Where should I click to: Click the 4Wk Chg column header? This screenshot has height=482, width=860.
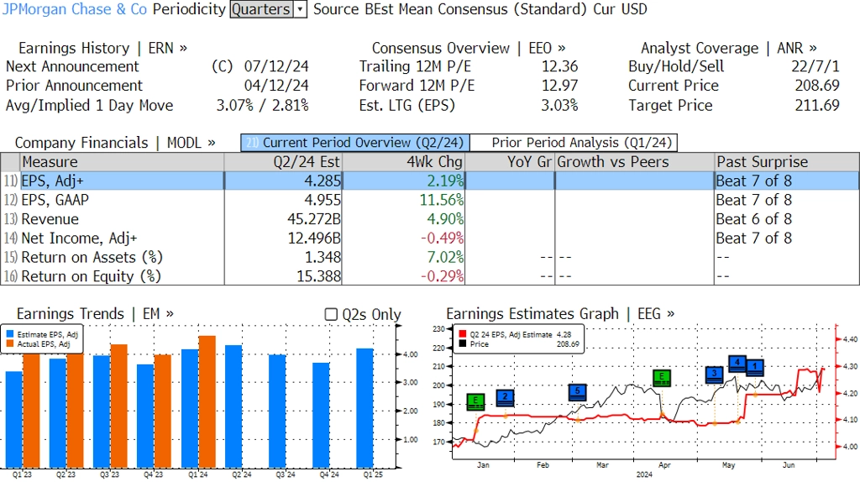(403, 162)
